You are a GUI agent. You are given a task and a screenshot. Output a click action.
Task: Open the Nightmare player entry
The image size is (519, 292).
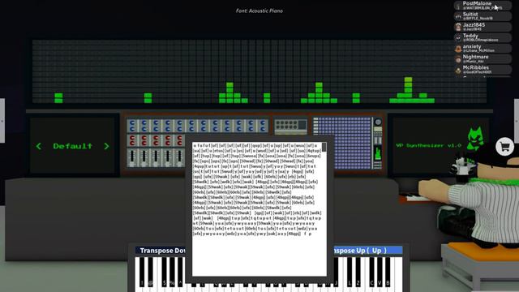[x=483, y=59]
